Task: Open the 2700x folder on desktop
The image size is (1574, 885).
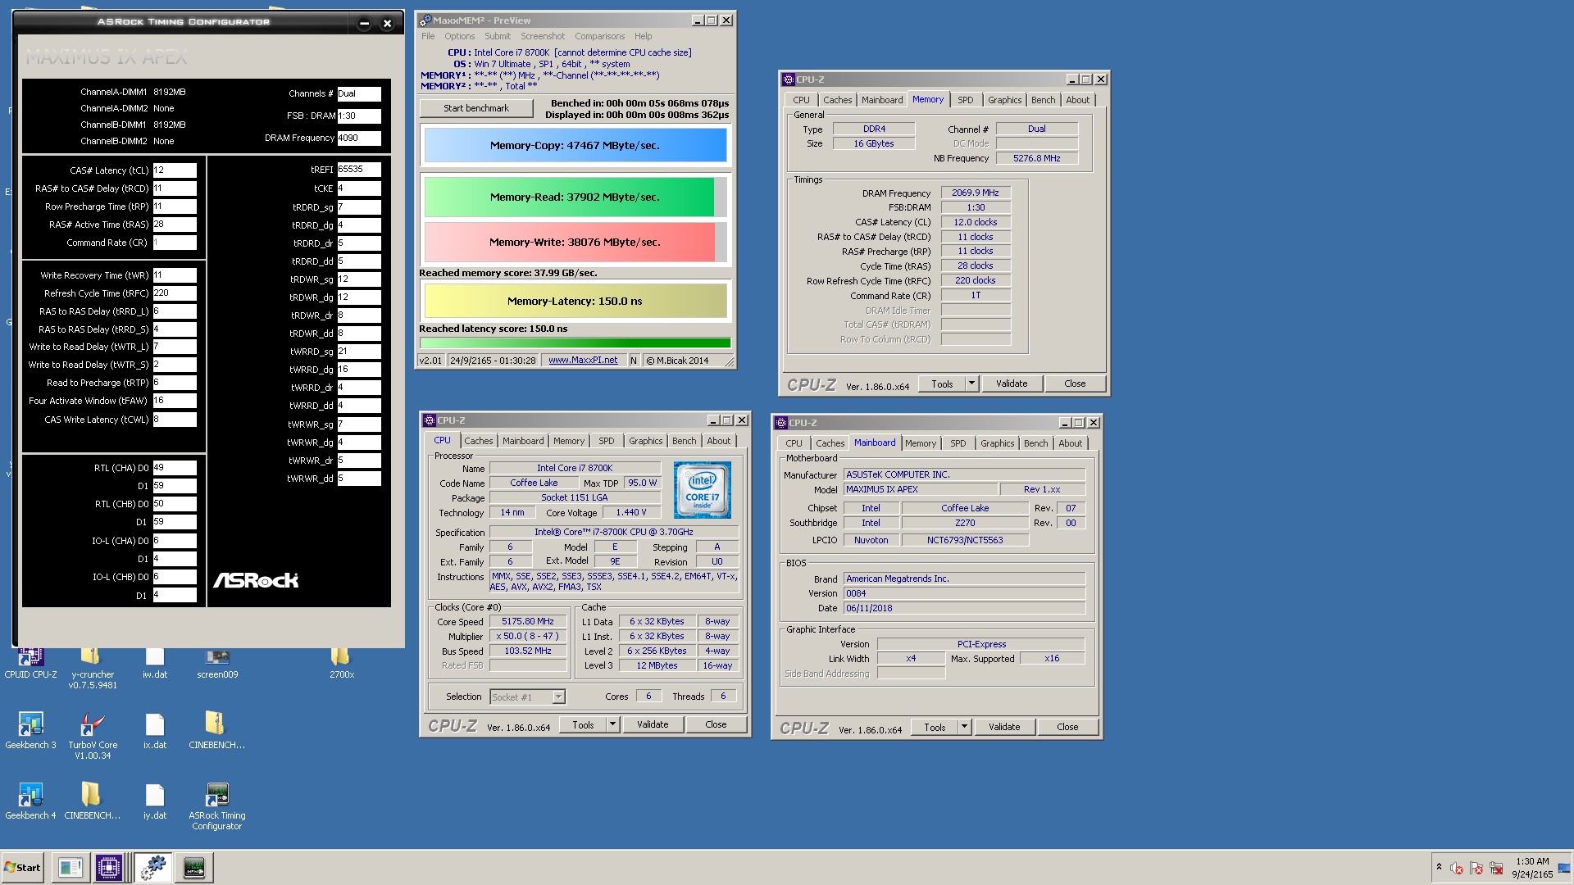Action: (341, 658)
